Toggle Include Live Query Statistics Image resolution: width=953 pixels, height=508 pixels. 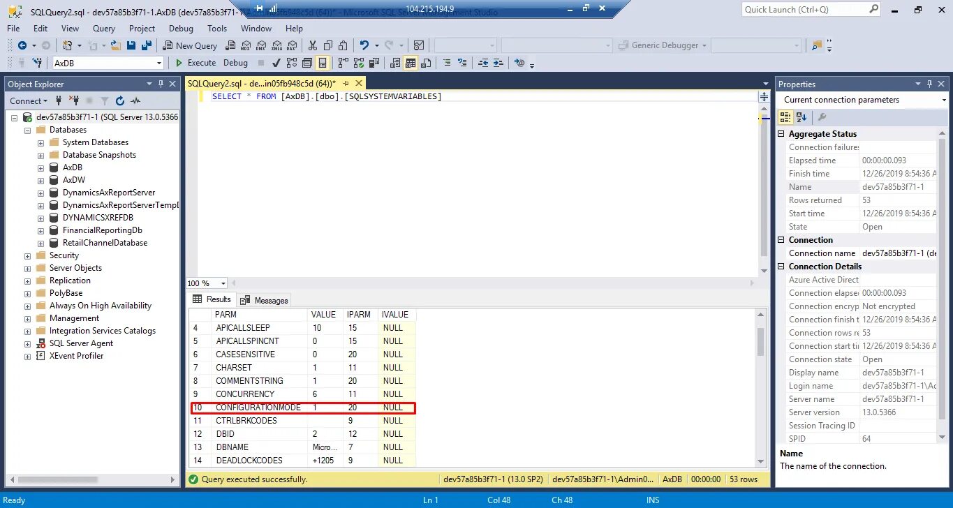pos(359,63)
